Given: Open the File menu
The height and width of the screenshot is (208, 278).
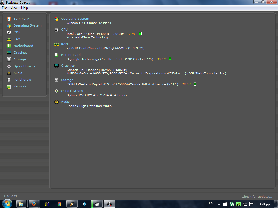Looking at the screenshot, I should [x=4, y=8].
